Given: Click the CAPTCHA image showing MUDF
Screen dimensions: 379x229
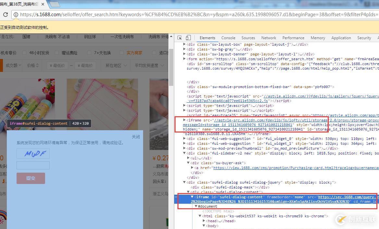Looking at the screenshot, I should (33, 154).
